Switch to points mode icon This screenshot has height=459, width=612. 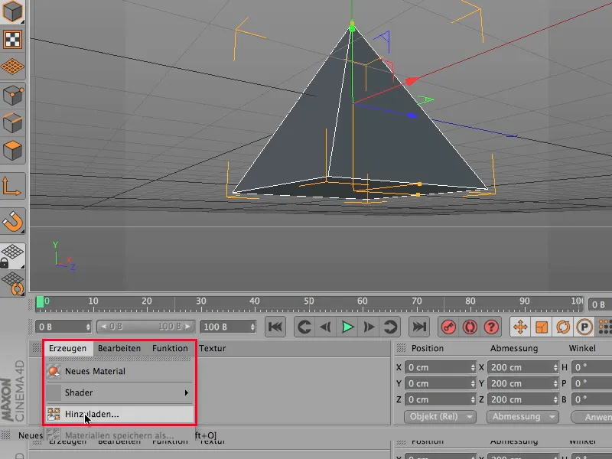point(12,96)
